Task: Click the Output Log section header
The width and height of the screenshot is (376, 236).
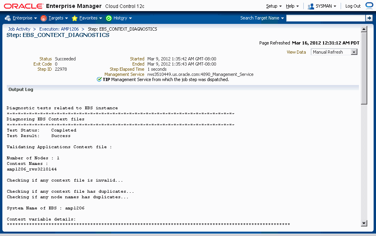Action: (x=21, y=89)
